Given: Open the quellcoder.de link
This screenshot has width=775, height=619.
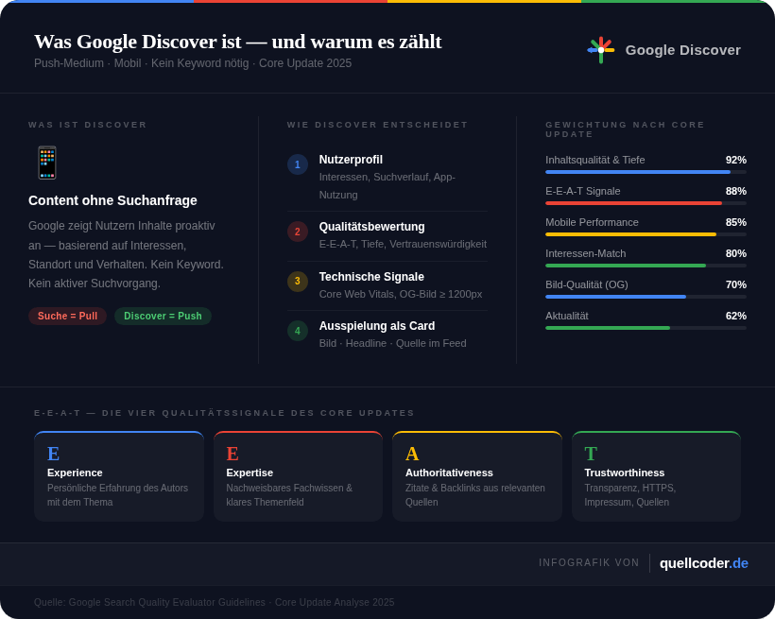Looking at the screenshot, I should [x=703, y=563].
